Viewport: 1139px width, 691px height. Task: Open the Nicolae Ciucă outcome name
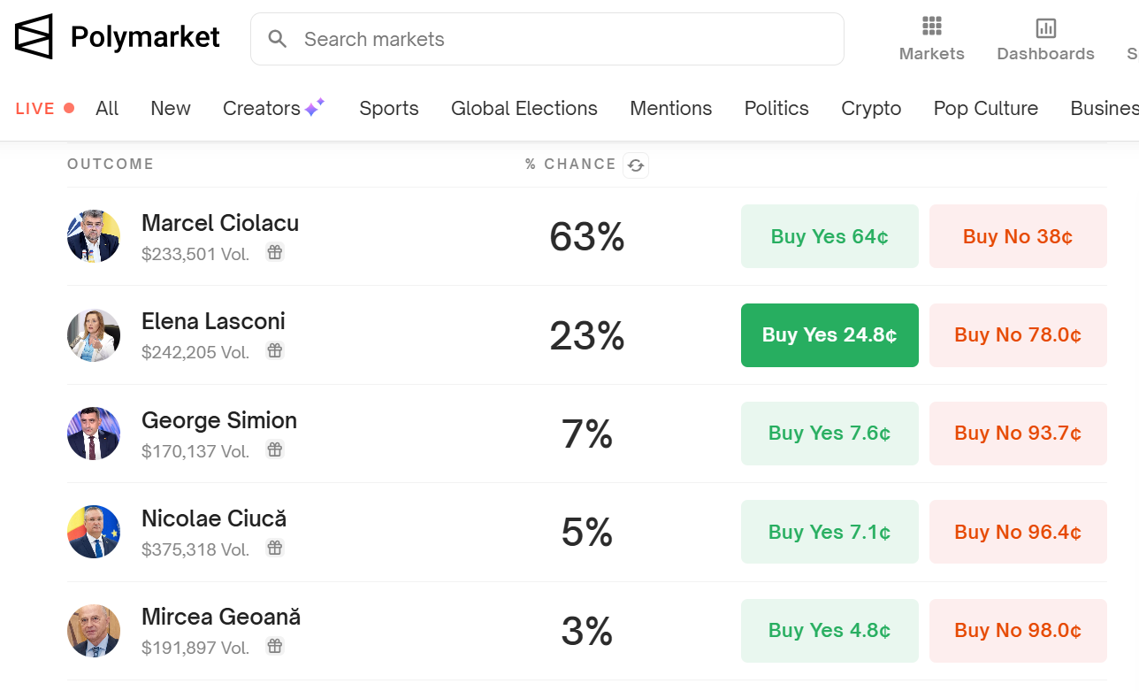[214, 518]
